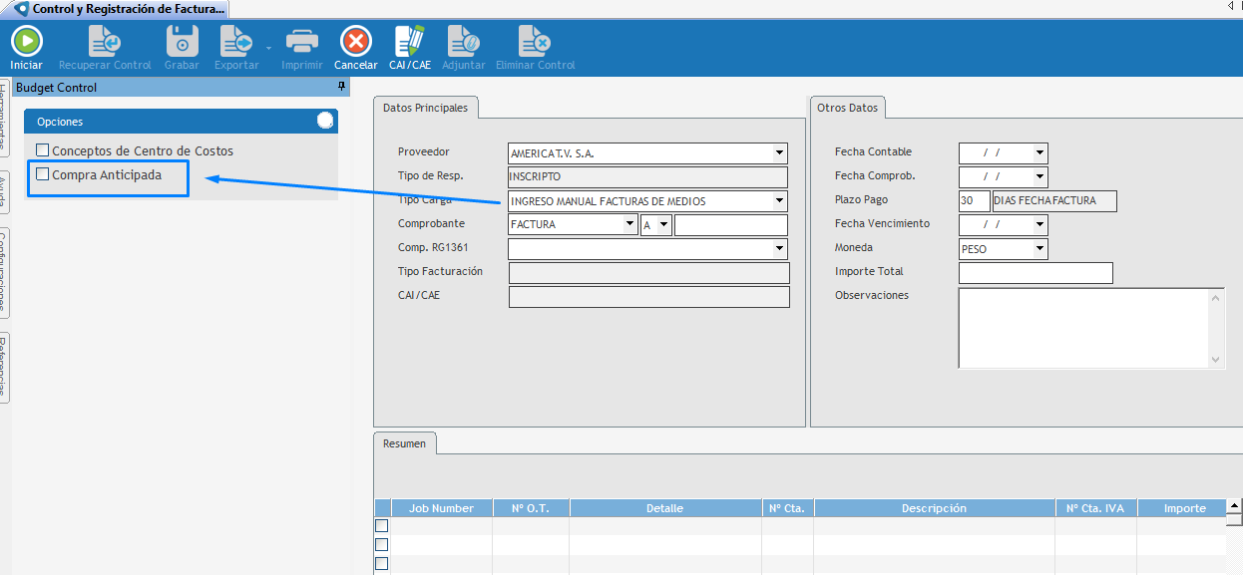Expand the Comp. RG1361 combo box
Screen dimensions: 1243x575
pyautogui.click(x=778, y=249)
